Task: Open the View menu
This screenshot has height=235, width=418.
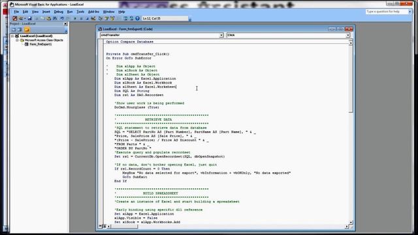Action: coord(35,12)
